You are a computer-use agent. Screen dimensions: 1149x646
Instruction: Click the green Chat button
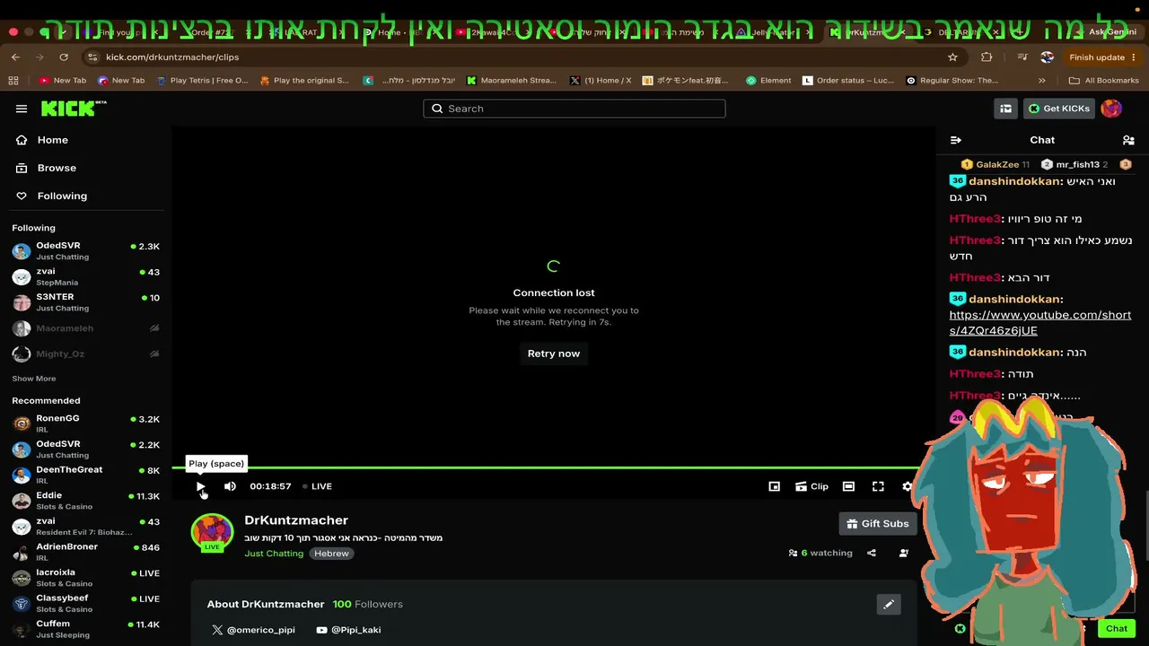pos(1117,629)
